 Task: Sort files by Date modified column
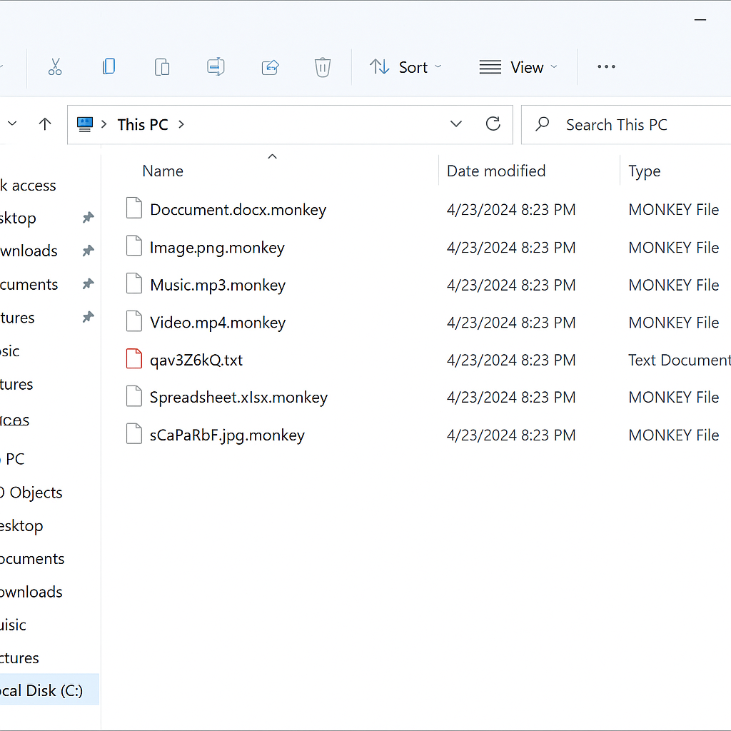point(495,171)
